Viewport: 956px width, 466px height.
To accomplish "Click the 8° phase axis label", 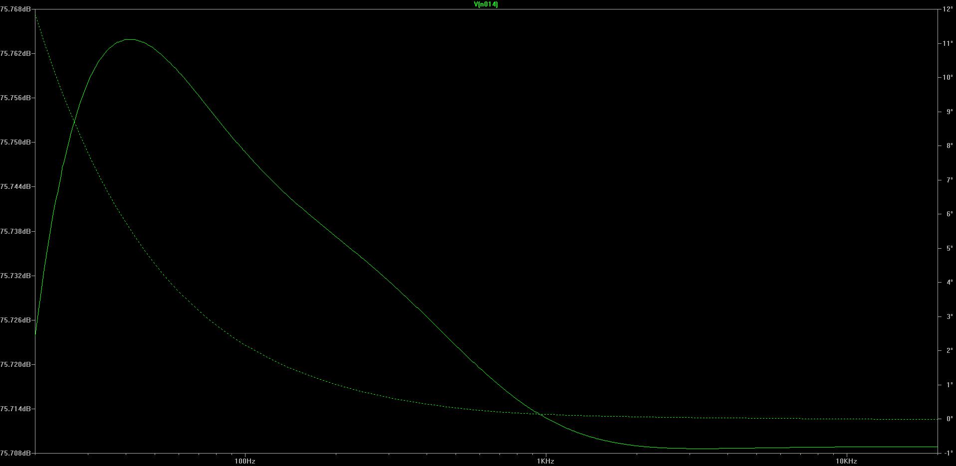I will click(x=949, y=146).
